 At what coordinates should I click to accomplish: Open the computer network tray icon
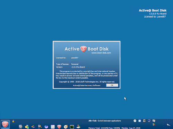tap(144, 121)
